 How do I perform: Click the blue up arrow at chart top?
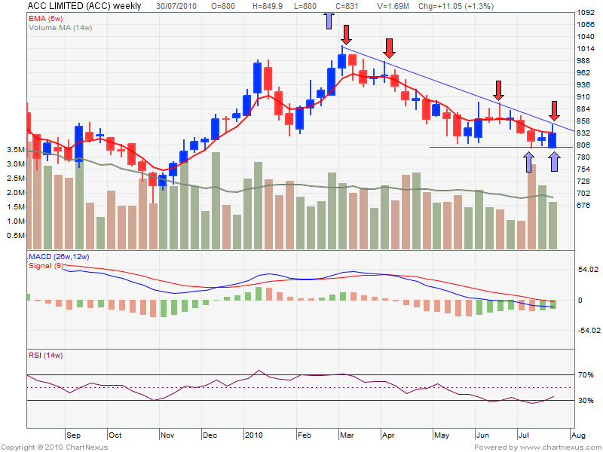pos(329,20)
